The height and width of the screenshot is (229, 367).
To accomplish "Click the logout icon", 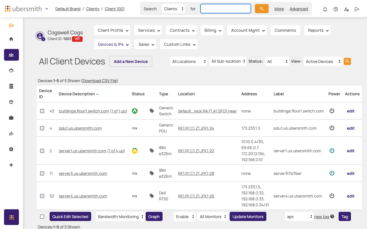I will 357,9.
